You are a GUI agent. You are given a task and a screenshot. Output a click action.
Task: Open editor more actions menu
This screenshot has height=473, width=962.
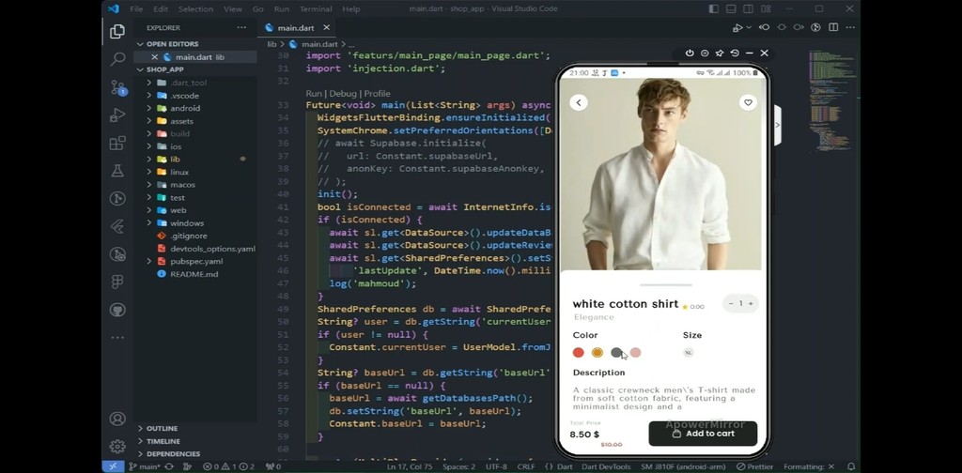pyautogui.click(x=849, y=27)
